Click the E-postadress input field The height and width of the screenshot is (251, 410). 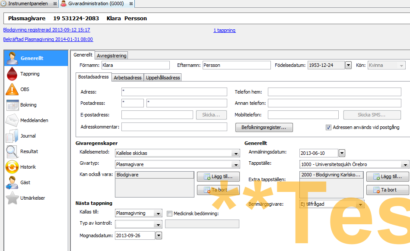click(157, 115)
